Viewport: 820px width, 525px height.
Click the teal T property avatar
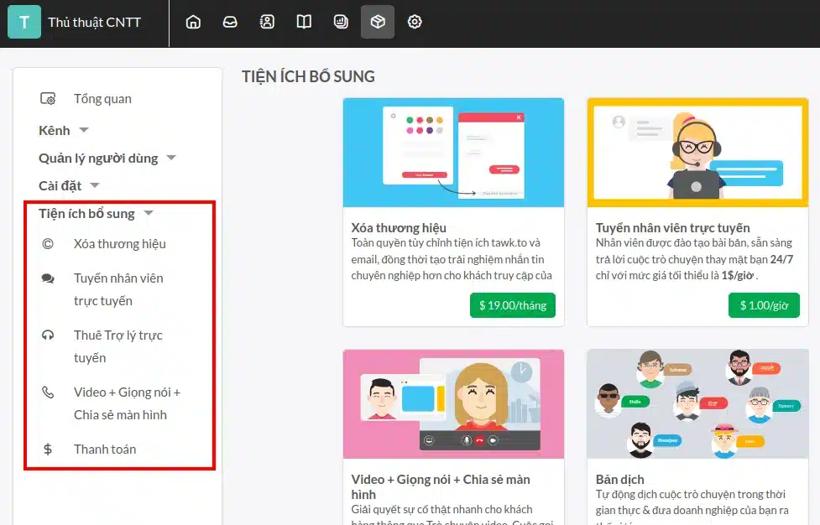(24, 22)
